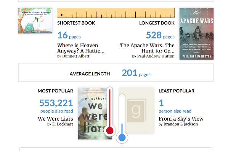The image size is (244, 151).
Task: Open author Dunnett Albert's page
Action: point(76,56)
